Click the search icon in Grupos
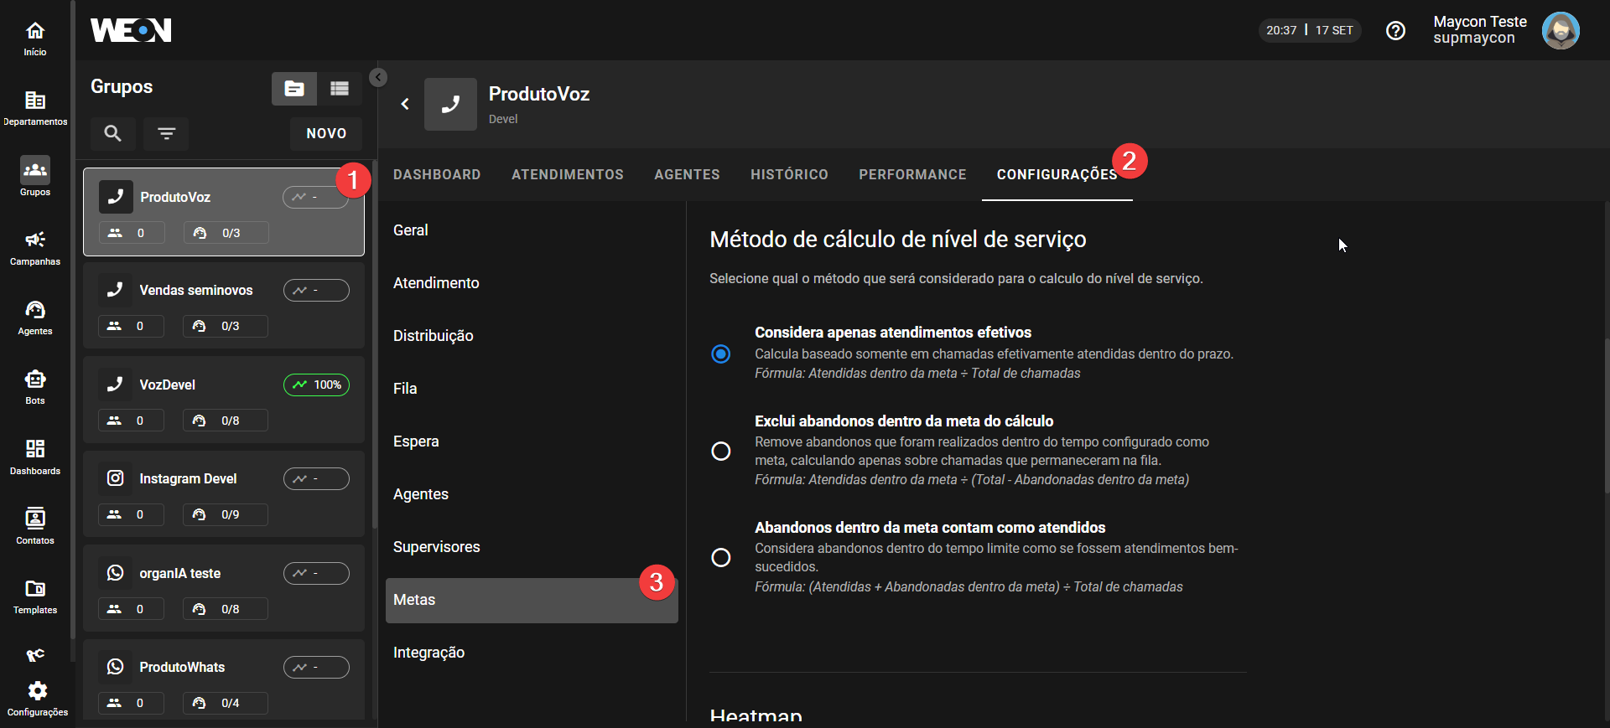Image resolution: width=1610 pixels, height=728 pixels. (113, 133)
